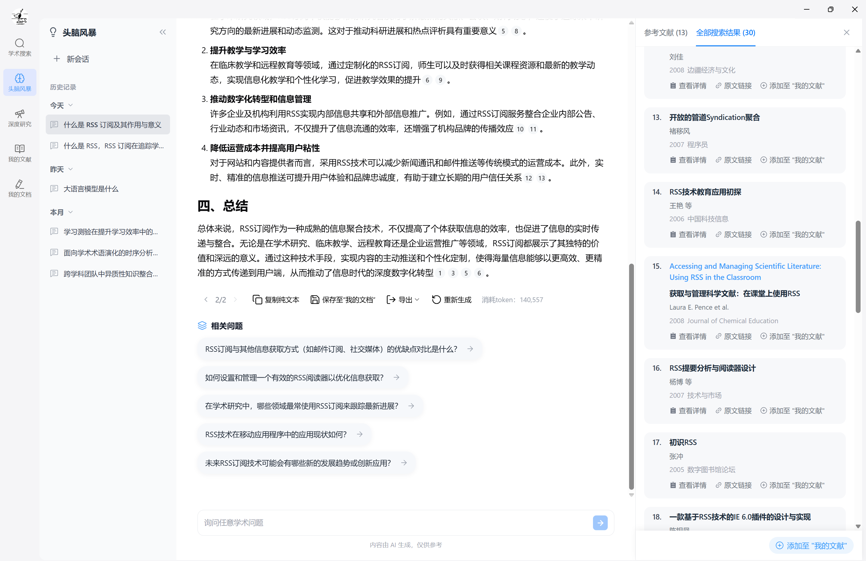Go to 我的文献 in the sidebar
The image size is (866, 561).
[20, 153]
